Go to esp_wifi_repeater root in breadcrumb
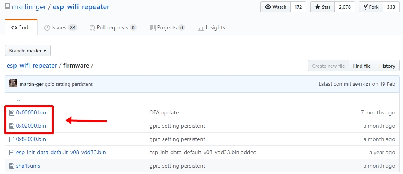Viewport: 403px width, 174px height. coord(32,66)
